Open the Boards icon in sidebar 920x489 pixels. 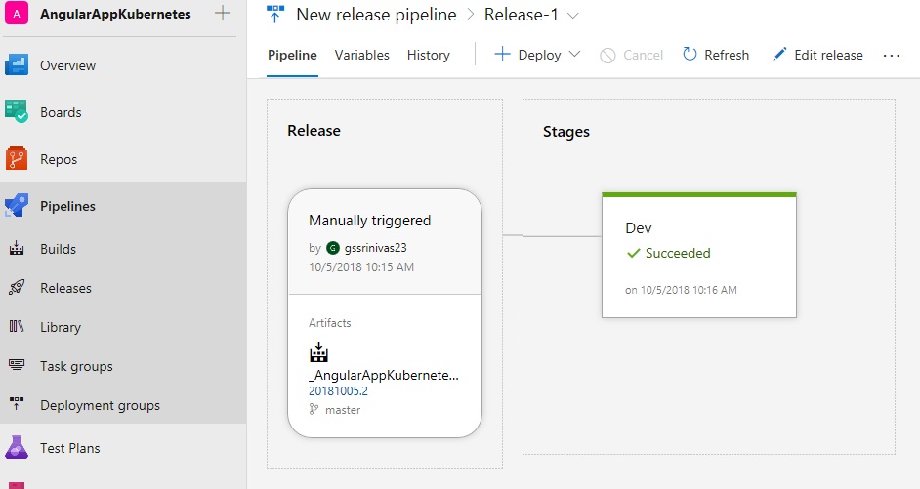pyautogui.click(x=17, y=111)
